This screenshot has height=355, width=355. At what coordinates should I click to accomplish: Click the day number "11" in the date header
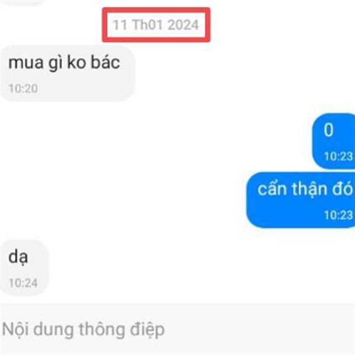(120, 25)
